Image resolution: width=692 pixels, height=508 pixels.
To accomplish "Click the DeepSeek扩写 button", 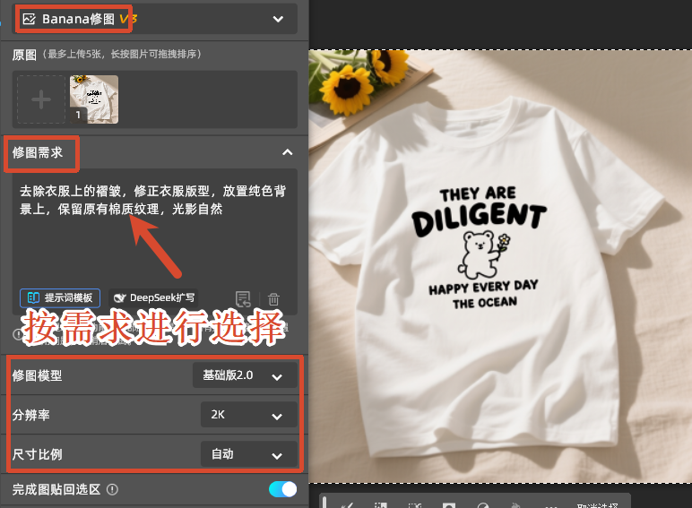I will click(154, 297).
